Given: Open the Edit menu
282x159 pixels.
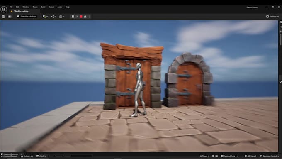Looking at the screenshot, I should [x=17, y=7].
